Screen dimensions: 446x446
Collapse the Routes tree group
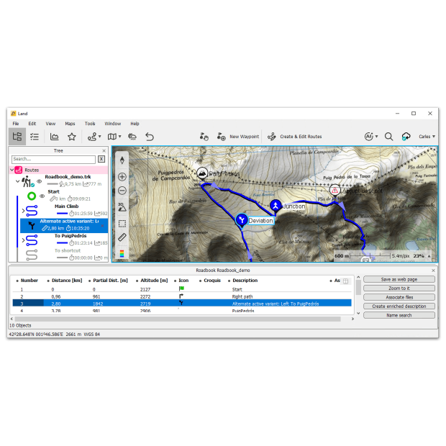(x=12, y=170)
